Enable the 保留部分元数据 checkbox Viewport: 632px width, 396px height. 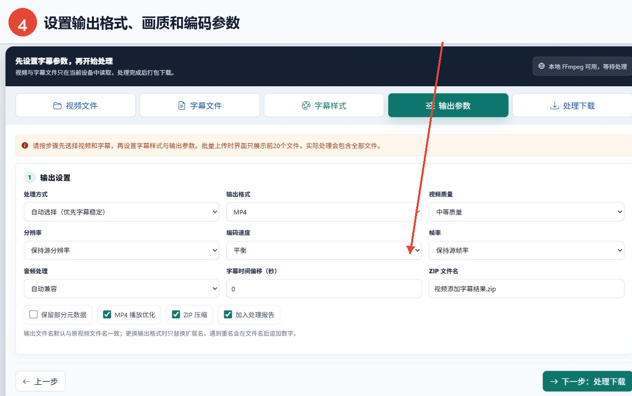point(33,314)
